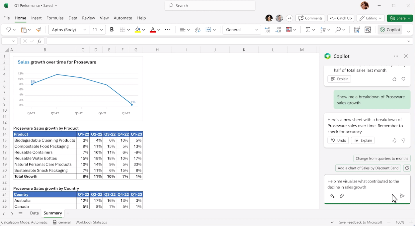Viewport: 415px width, 226px height.
Task: Click the Catch Up button
Action: 341,18
